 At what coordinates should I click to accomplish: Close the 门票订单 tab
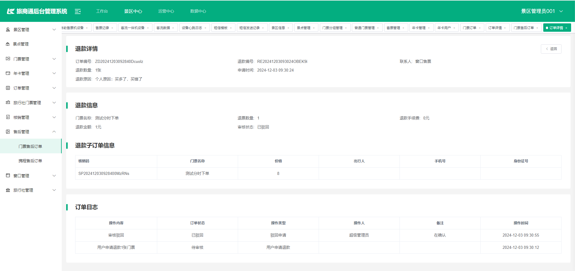click(x=480, y=28)
